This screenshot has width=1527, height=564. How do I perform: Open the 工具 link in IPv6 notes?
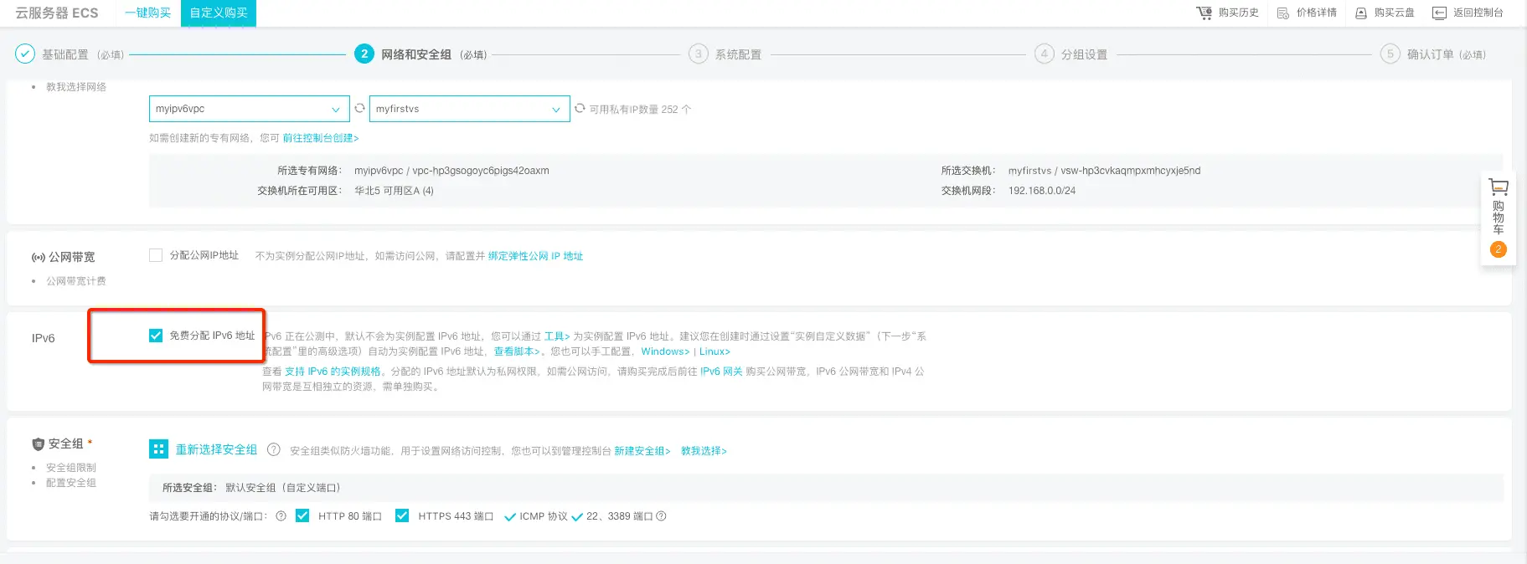pyautogui.click(x=557, y=336)
